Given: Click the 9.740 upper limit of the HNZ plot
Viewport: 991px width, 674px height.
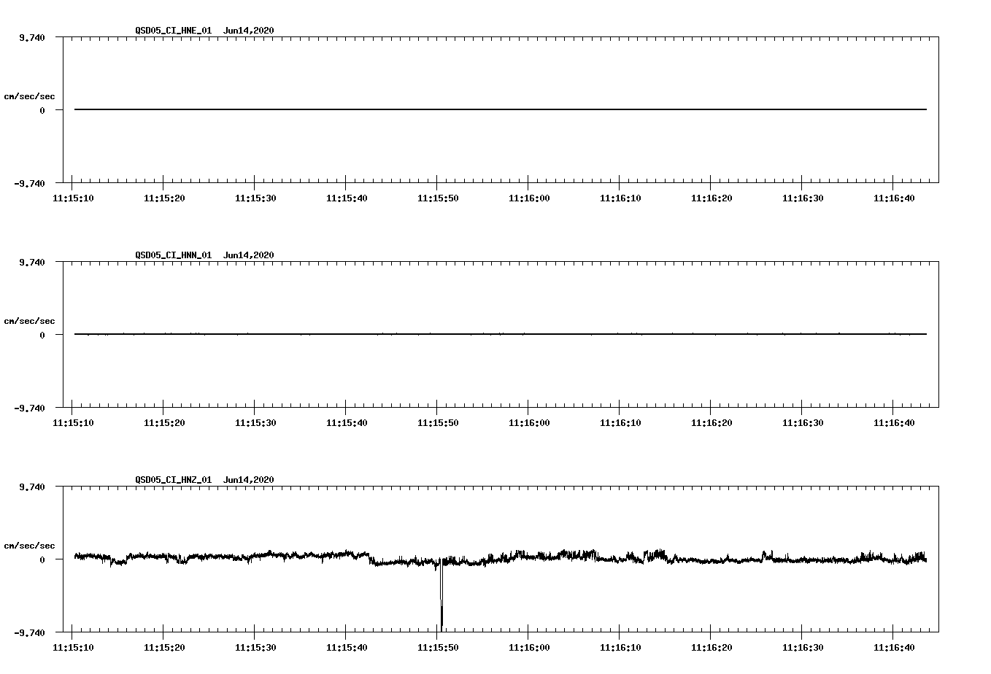Looking at the screenshot, I should (32, 487).
